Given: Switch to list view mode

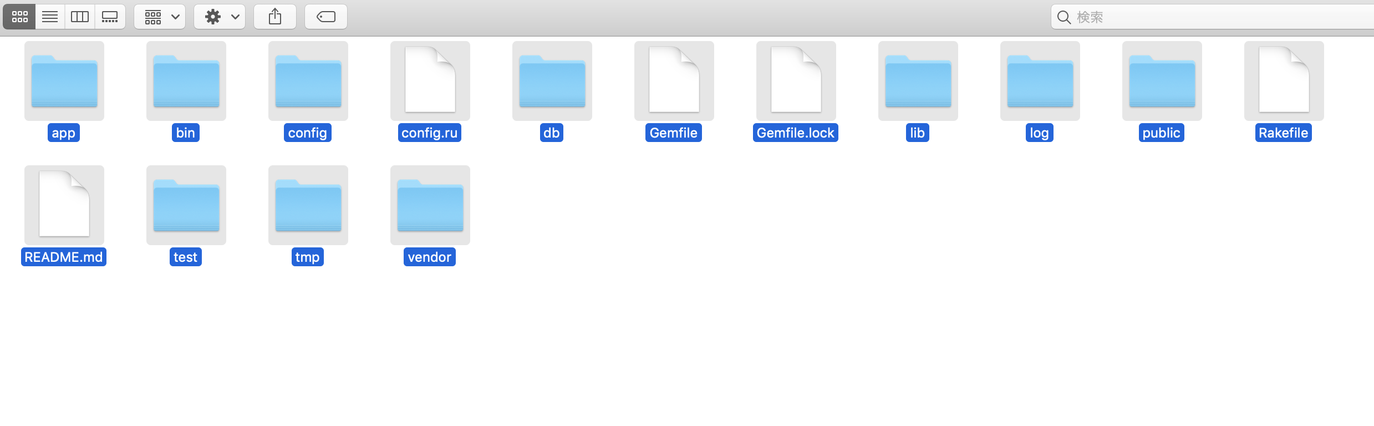Looking at the screenshot, I should pos(50,17).
